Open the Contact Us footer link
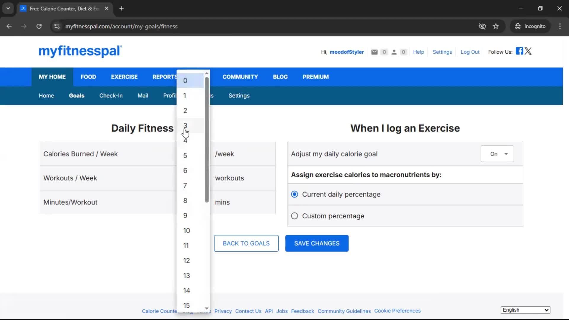 [x=248, y=311]
